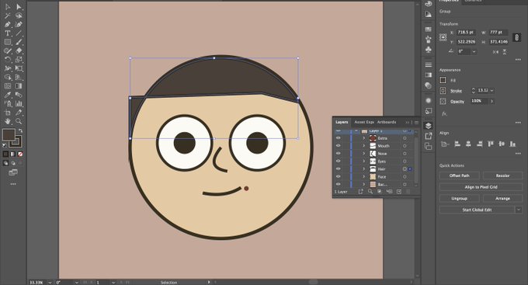Screen dimensions: 528x285
Task: Expand the Nose layer group
Action: tap(363, 154)
